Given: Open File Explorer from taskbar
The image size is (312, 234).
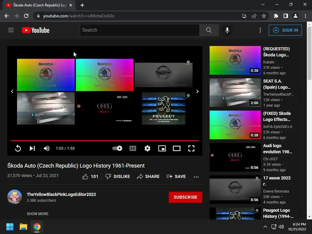Looking at the screenshot, I should pyautogui.click(x=23, y=227).
